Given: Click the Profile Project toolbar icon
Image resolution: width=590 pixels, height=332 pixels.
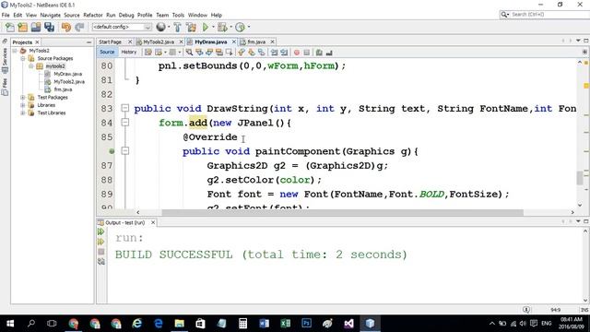Looking at the screenshot, I should coord(240,27).
